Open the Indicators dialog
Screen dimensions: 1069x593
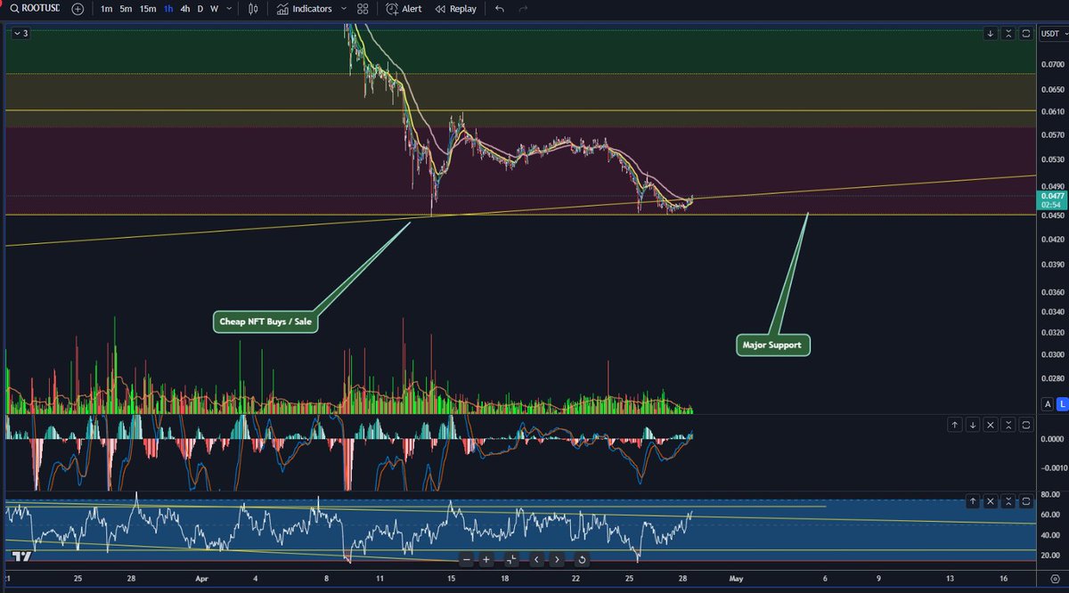tap(305, 9)
